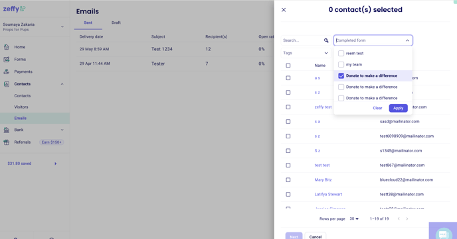Change rows per page dropdown

[354, 218]
